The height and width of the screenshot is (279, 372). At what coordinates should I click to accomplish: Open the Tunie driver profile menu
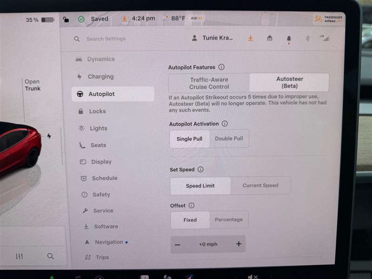(x=213, y=38)
